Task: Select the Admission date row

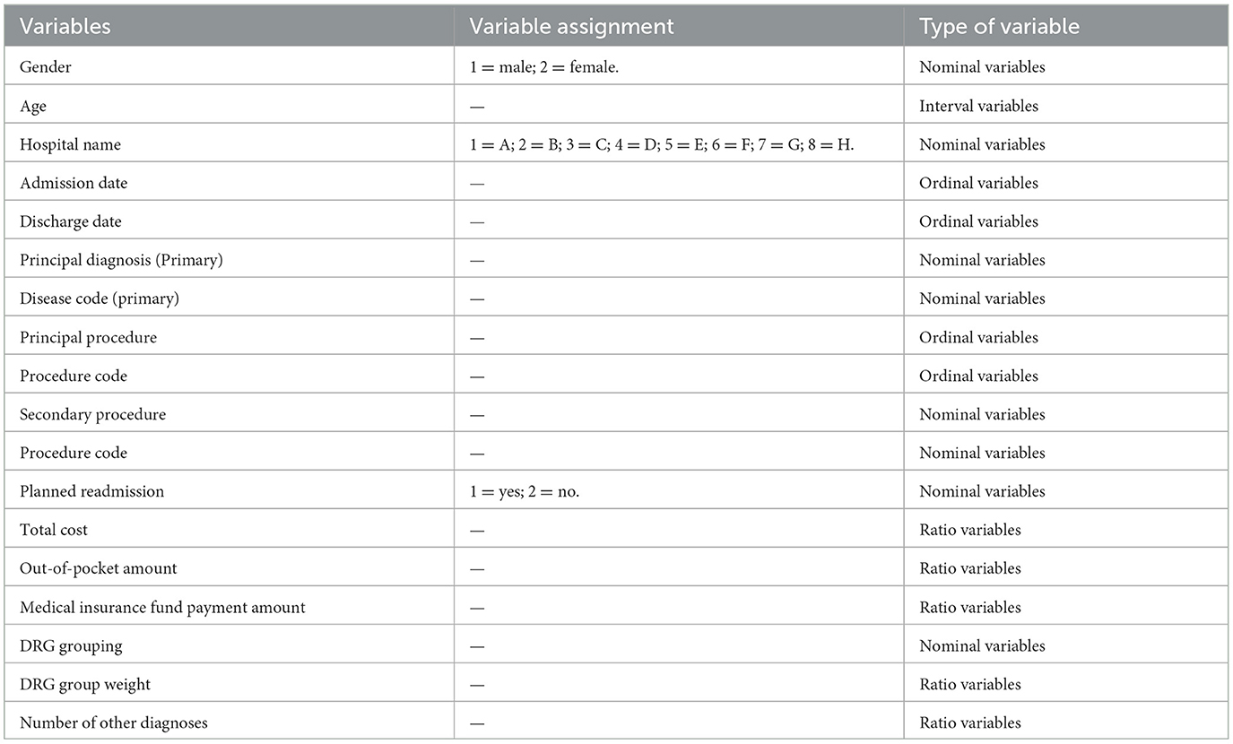Action: click(616, 183)
